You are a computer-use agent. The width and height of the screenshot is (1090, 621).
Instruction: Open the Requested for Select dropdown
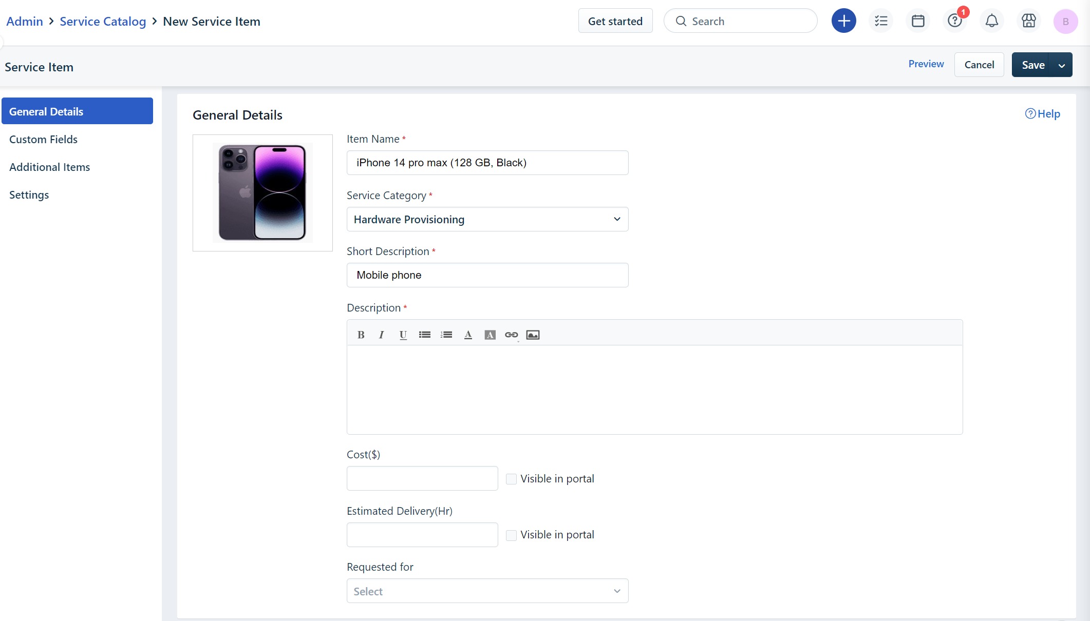click(x=487, y=591)
